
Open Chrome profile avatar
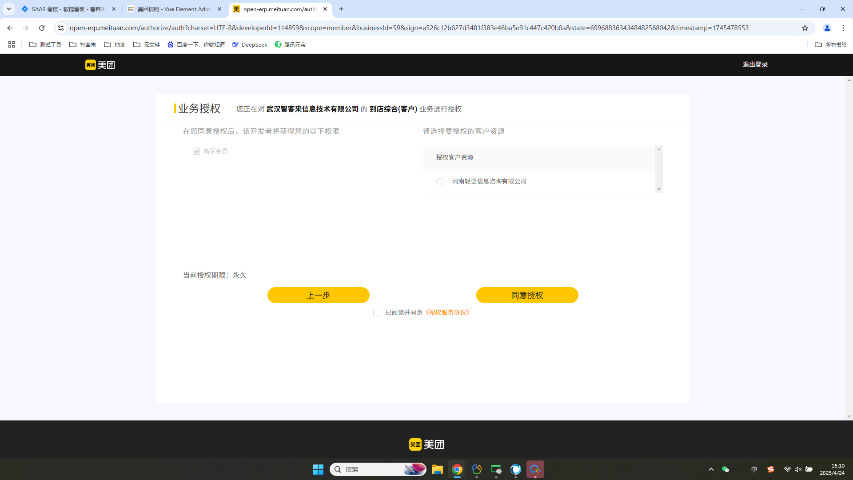pyautogui.click(x=827, y=28)
